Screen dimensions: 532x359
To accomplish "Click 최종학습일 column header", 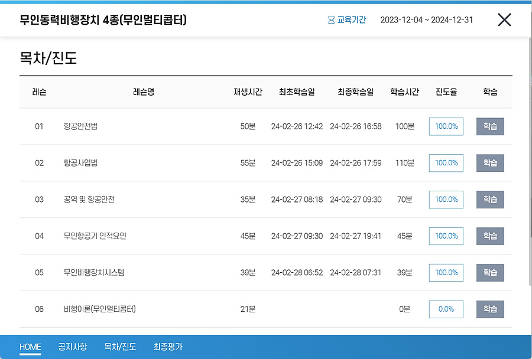I will [356, 92].
